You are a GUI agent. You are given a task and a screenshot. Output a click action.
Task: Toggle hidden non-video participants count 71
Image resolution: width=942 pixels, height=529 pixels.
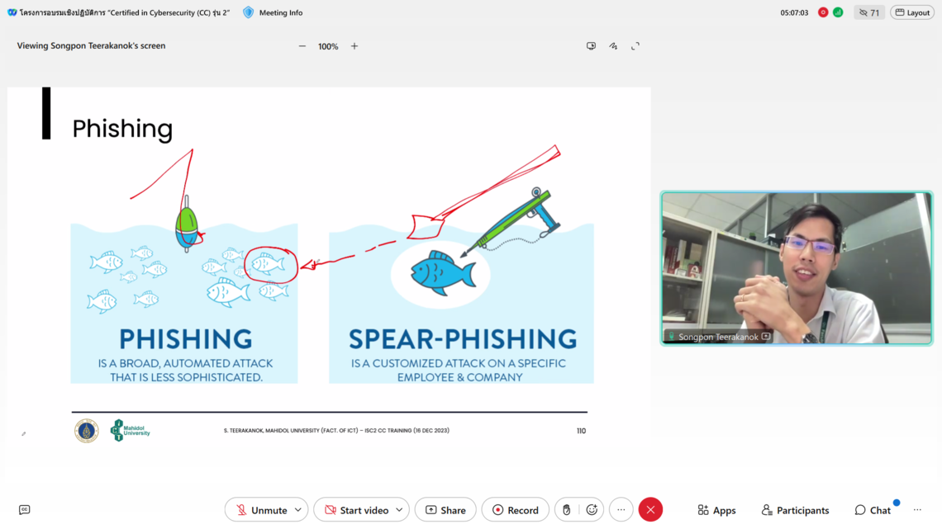tap(868, 12)
